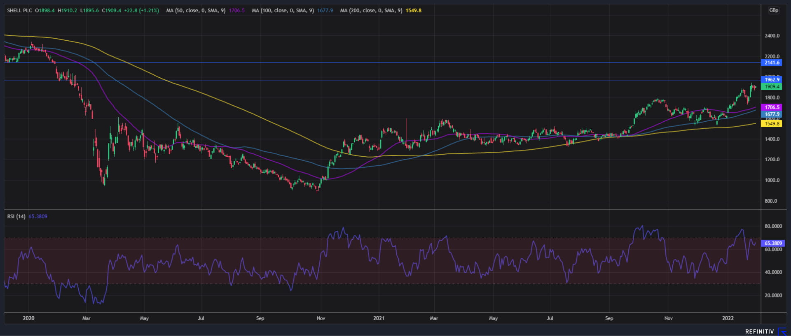This screenshot has height=336, width=791.
Task: Click the open price O1898.4 value
Action: (x=44, y=10)
